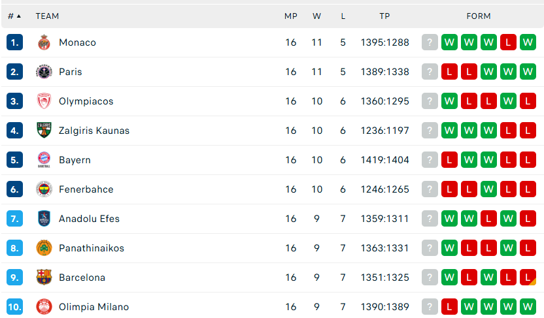Viewport: 544px width, 318px height.
Task: Click the Zalgiris Kaunas team logo
Action: pyautogui.click(x=44, y=131)
